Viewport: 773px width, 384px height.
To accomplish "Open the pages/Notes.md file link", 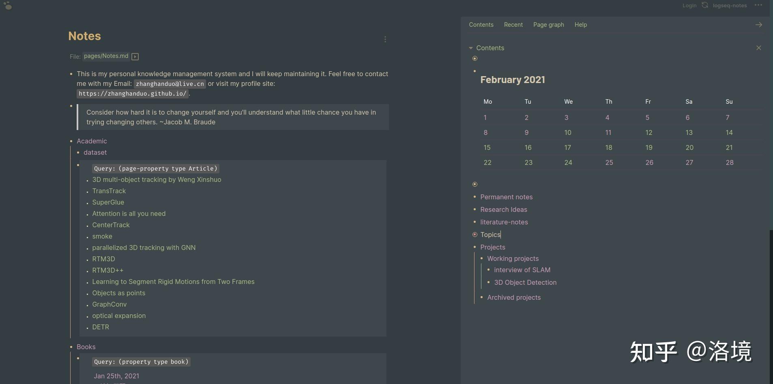I will point(106,56).
